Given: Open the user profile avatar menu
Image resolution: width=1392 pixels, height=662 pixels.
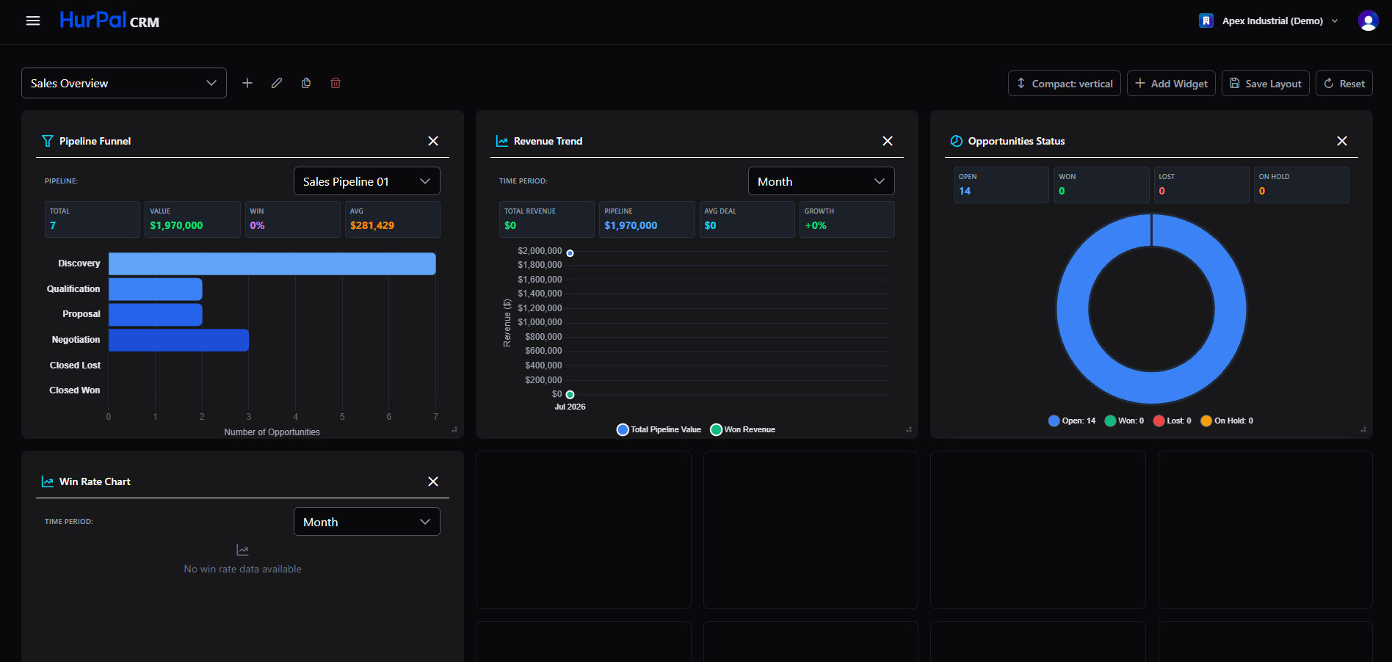Looking at the screenshot, I should (1368, 21).
